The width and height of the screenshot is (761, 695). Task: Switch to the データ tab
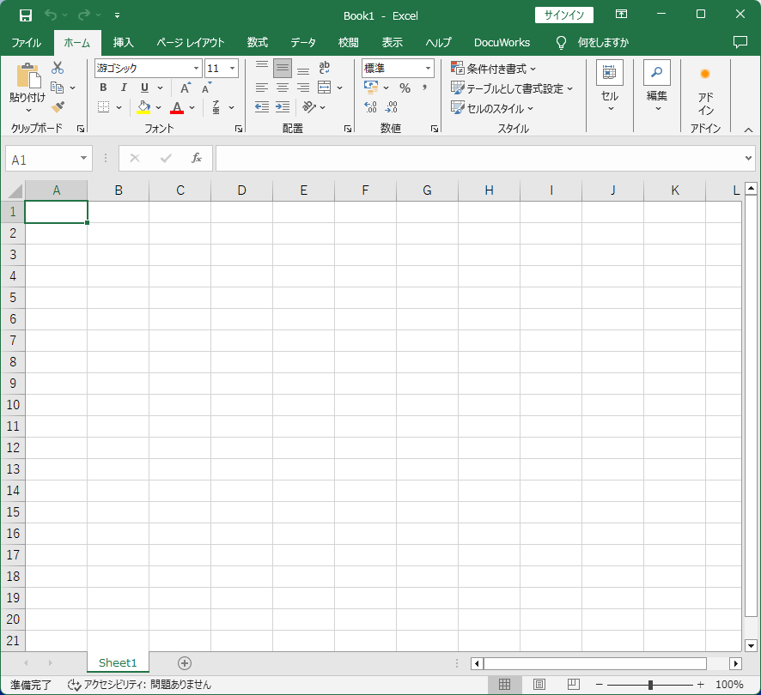303,43
